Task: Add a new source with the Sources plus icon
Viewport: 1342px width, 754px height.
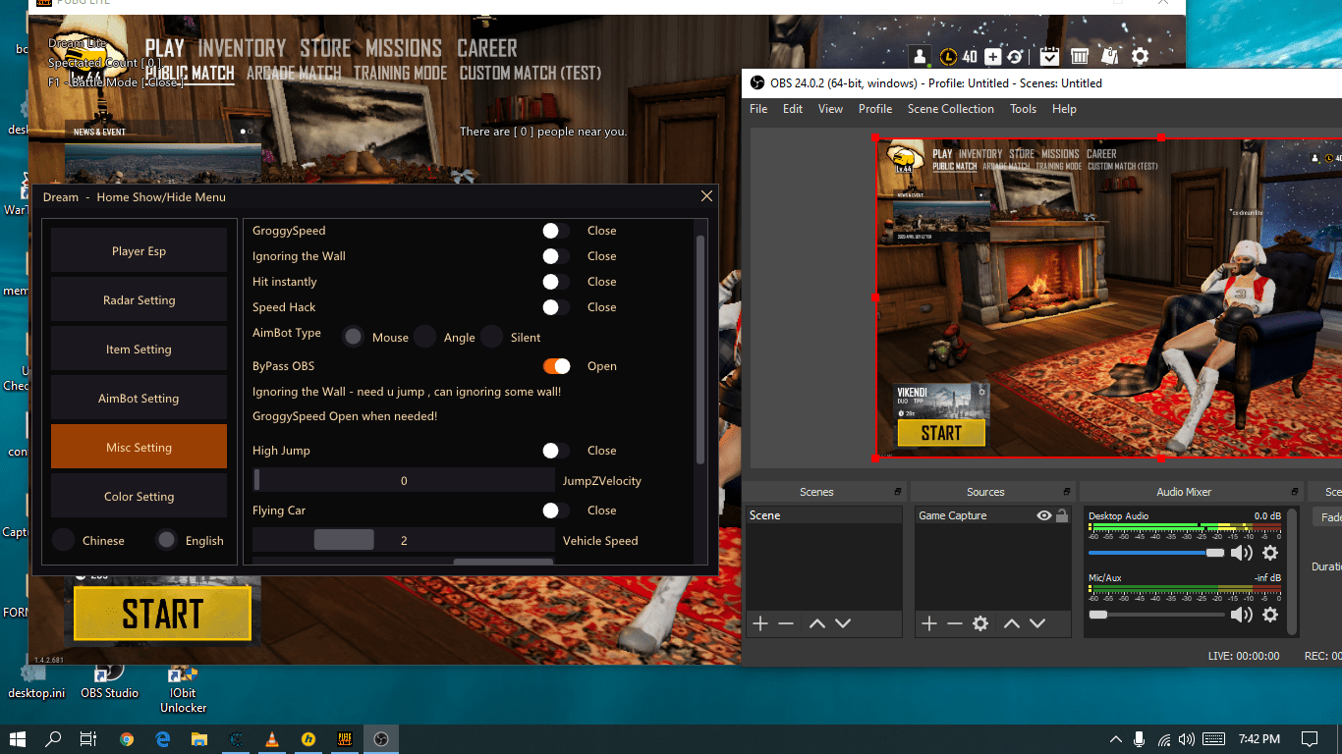Action: pyautogui.click(x=928, y=623)
